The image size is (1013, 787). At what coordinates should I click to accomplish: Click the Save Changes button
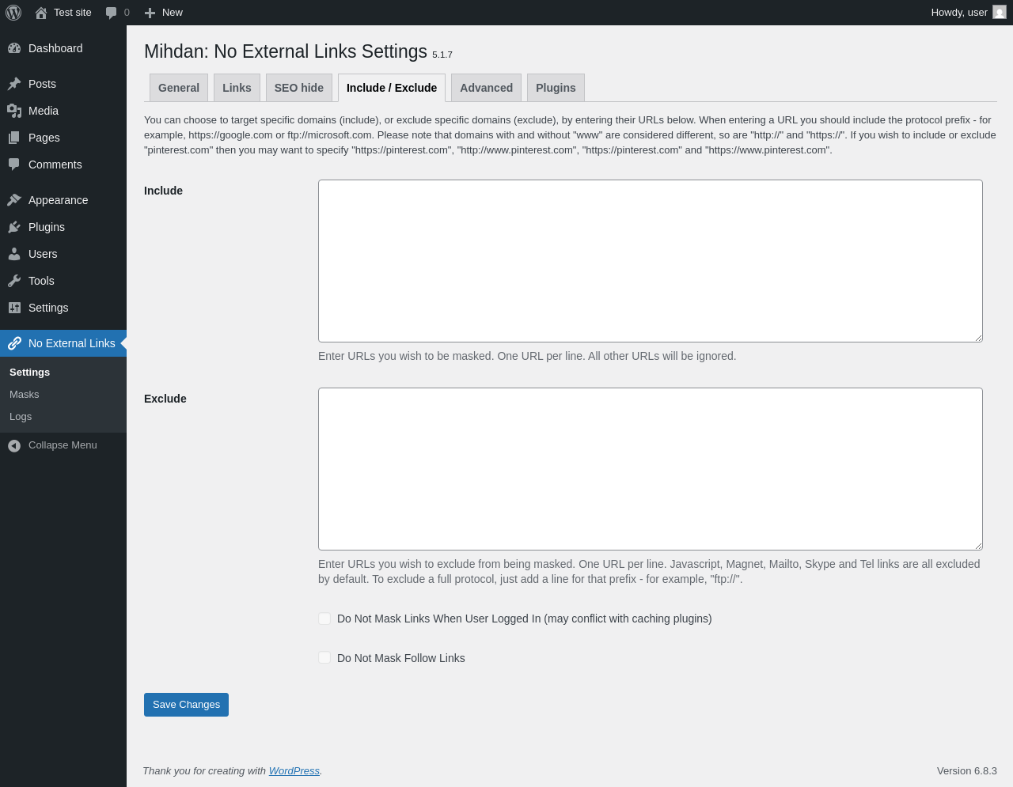[x=186, y=705]
